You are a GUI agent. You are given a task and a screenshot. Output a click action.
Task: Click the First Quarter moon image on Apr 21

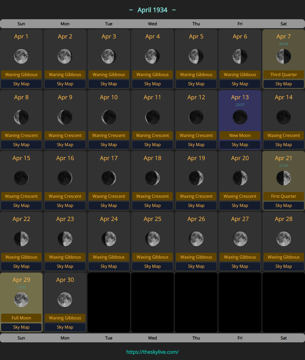coord(284,178)
